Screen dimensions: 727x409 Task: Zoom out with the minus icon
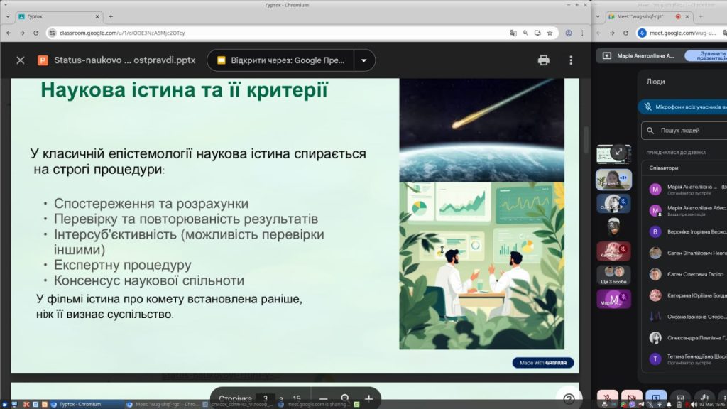323,399
